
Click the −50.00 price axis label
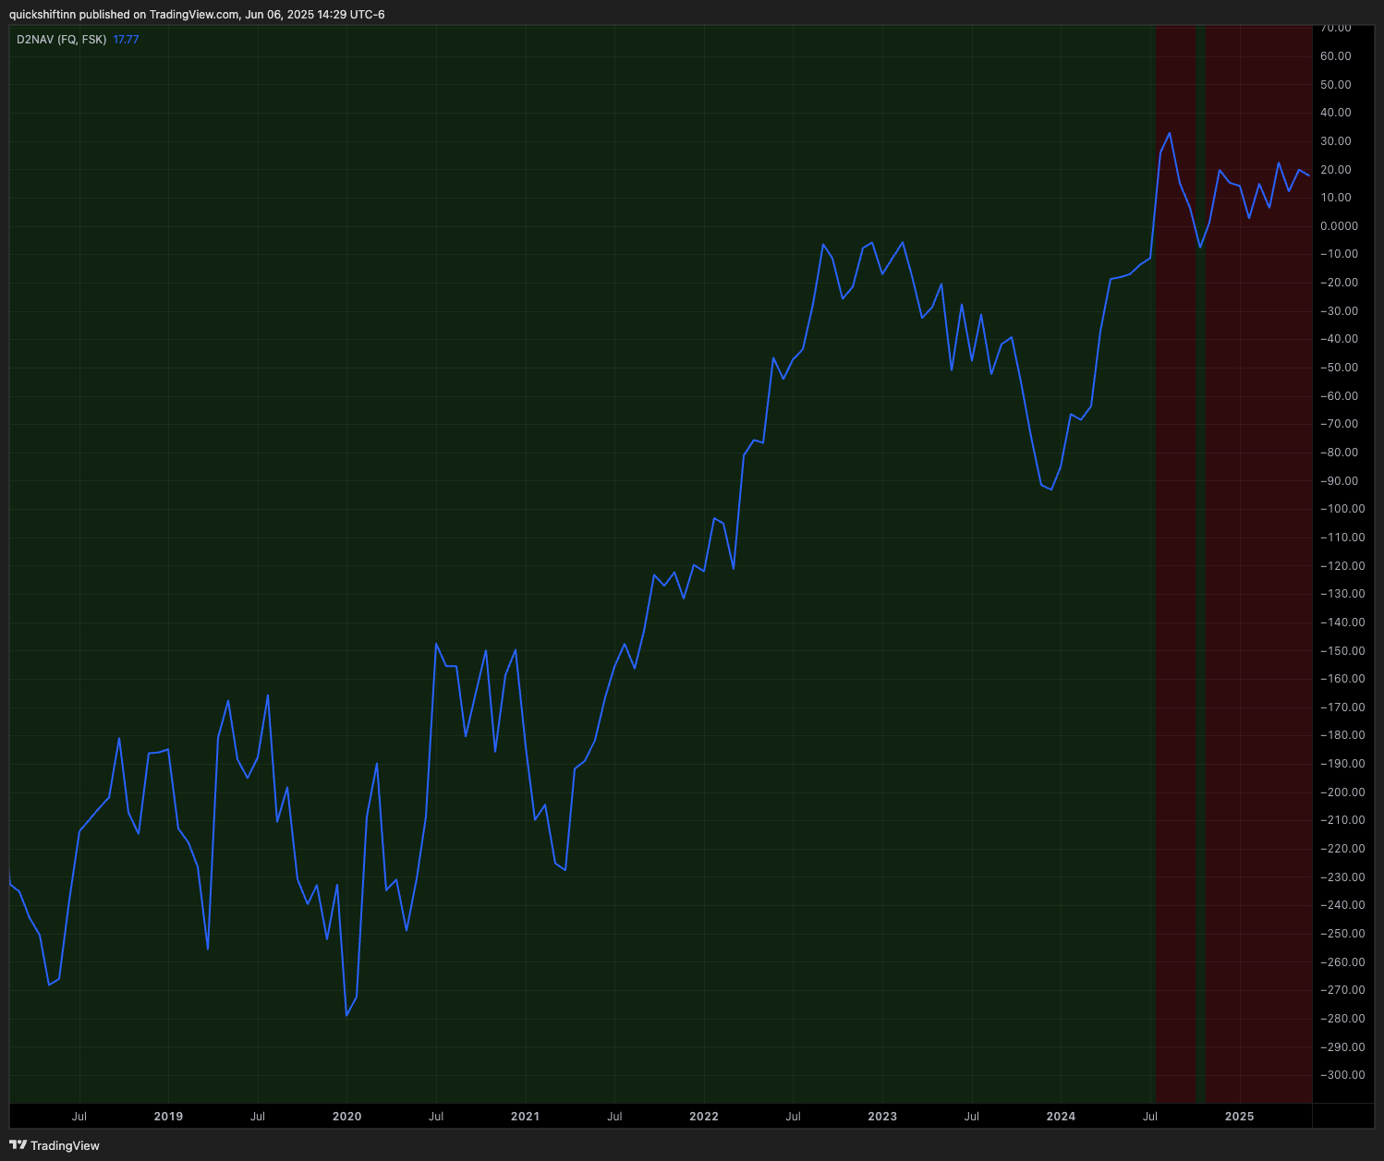click(x=1339, y=368)
